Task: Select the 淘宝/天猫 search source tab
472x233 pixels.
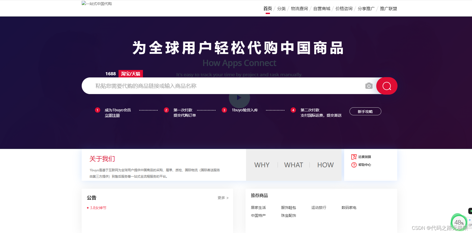Action: pos(130,74)
